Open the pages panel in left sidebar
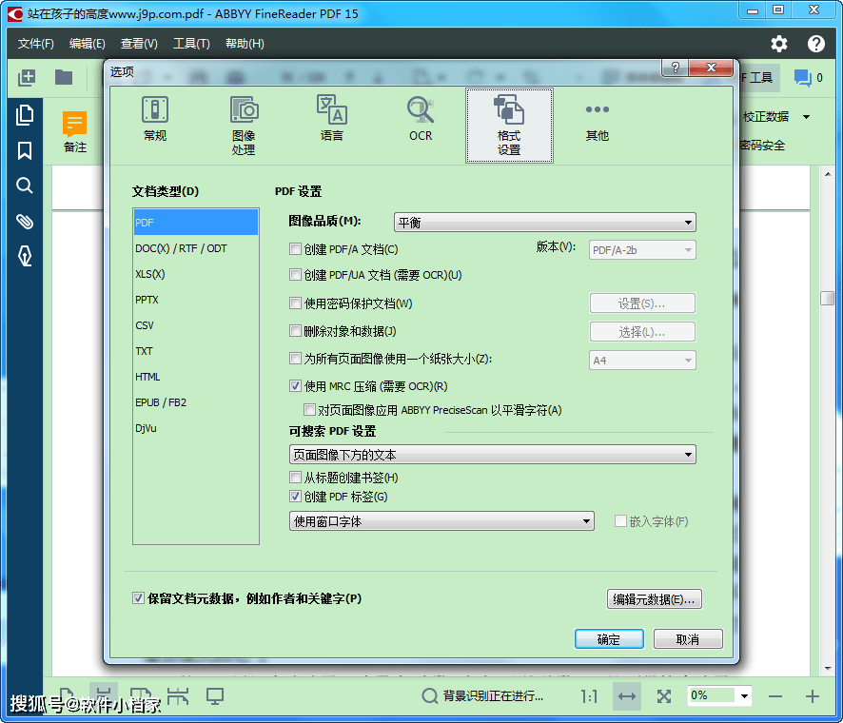This screenshot has height=723, width=843. point(25,115)
